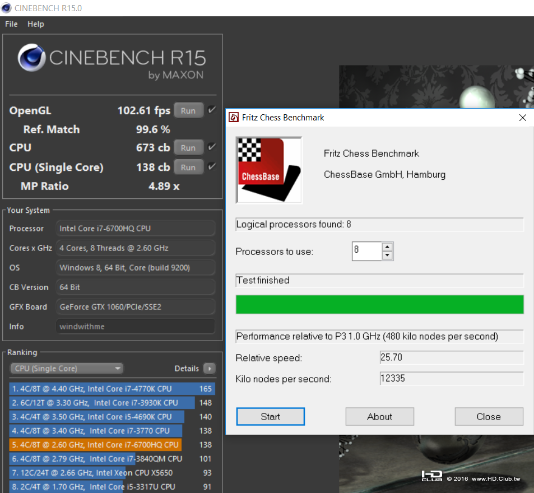Select ranking row Intel Core i7-3930K CPU
534x493 pixels.
pos(112,403)
